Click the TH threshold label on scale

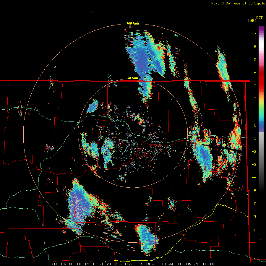[254, 230]
